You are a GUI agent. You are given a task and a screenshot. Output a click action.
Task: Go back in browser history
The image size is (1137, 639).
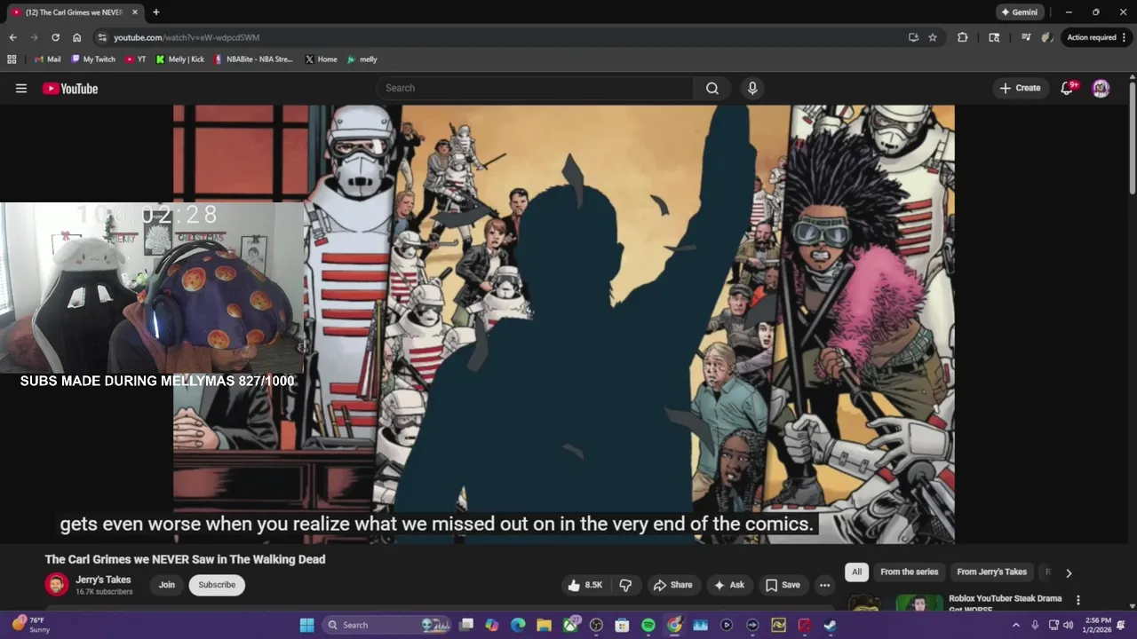pyautogui.click(x=12, y=37)
